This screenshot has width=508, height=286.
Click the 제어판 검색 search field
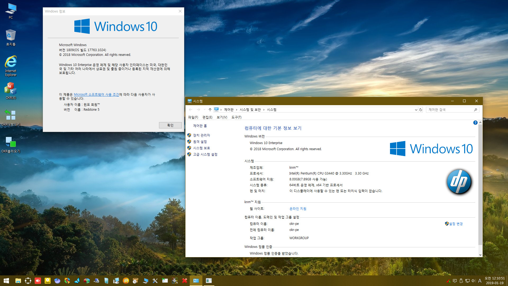452,110
